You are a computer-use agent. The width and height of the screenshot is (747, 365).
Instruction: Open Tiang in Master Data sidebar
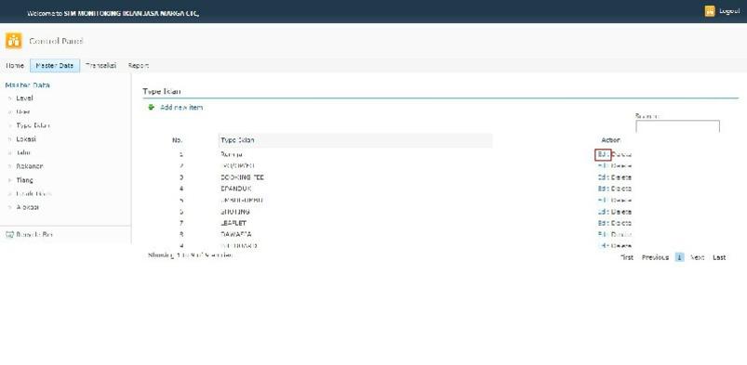click(25, 180)
